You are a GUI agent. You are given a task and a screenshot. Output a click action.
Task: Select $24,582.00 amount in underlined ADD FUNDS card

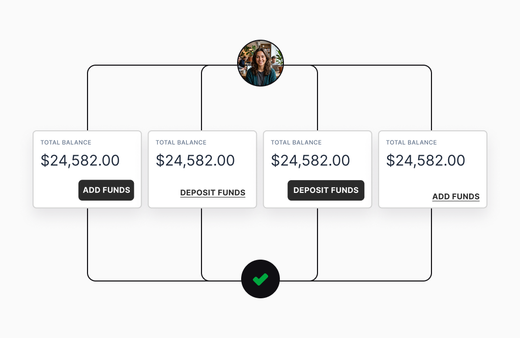(x=426, y=161)
